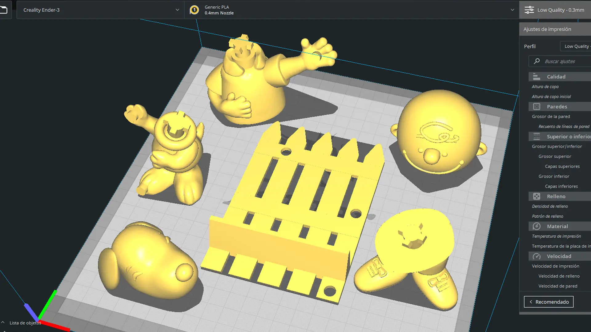Expand the Generic PLA material selector
The height and width of the screenshot is (332, 591).
(x=352, y=10)
